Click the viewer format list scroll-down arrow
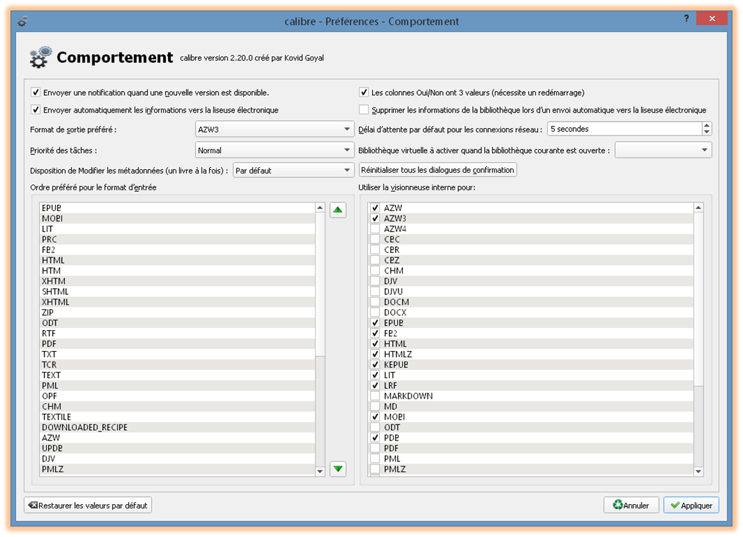Viewport: 743px width, 537px height. pyautogui.click(x=698, y=471)
